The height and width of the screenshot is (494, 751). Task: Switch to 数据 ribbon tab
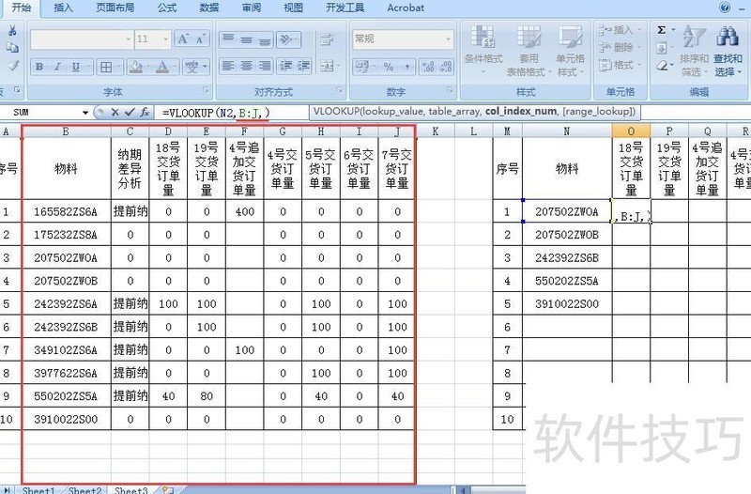click(208, 8)
